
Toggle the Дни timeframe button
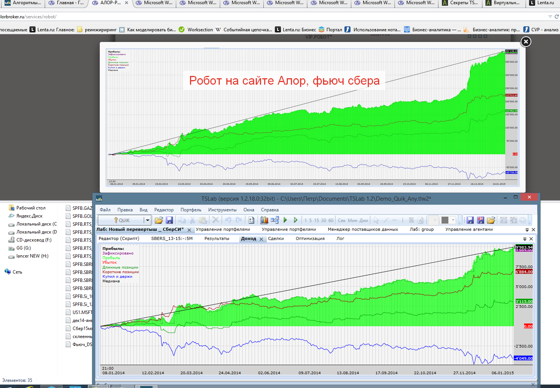point(364,220)
